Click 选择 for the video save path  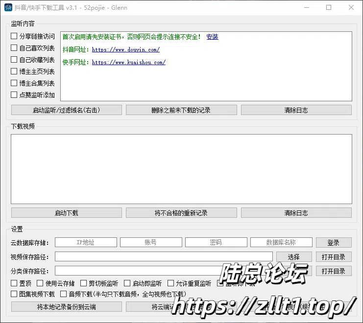[294, 256]
